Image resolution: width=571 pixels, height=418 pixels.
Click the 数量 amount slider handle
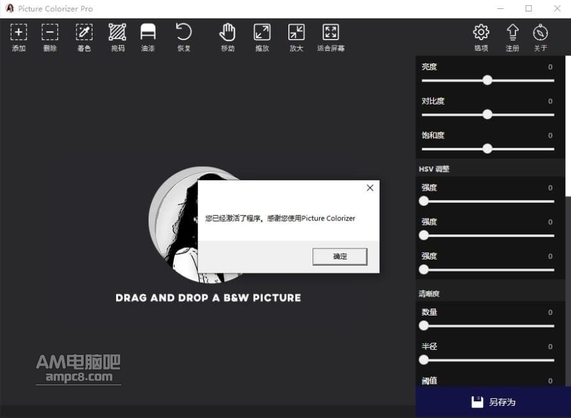[x=424, y=326]
